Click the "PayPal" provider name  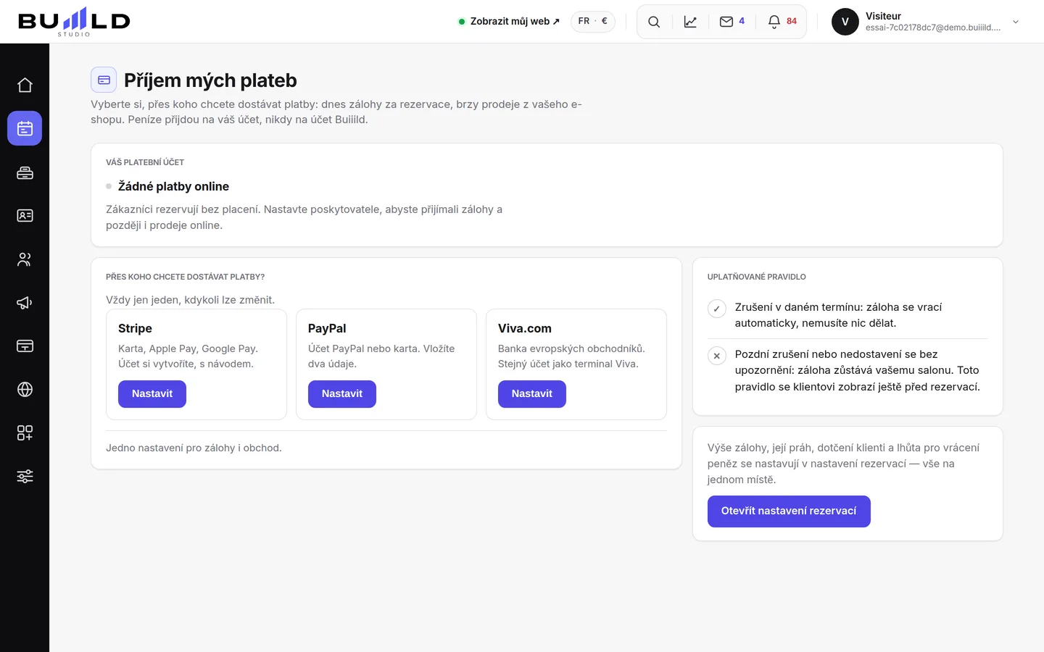[327, 328]
